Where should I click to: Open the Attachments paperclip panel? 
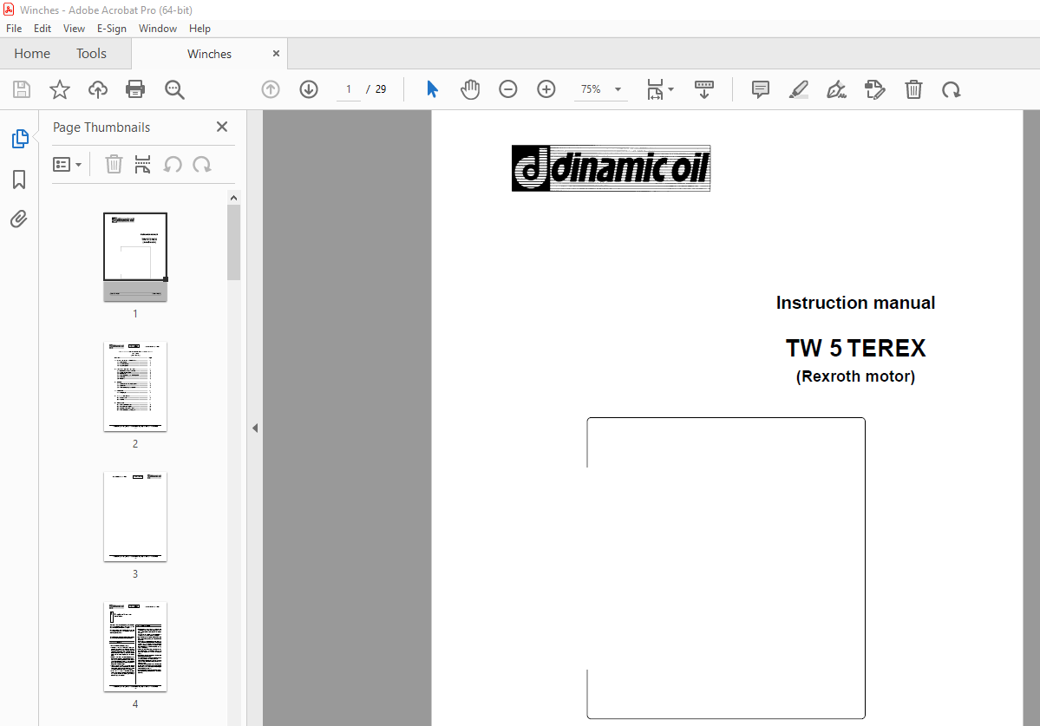point(18,219)
